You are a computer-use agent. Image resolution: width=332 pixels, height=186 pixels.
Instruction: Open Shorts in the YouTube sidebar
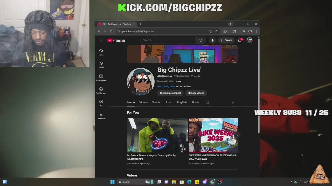pos(101,65)
